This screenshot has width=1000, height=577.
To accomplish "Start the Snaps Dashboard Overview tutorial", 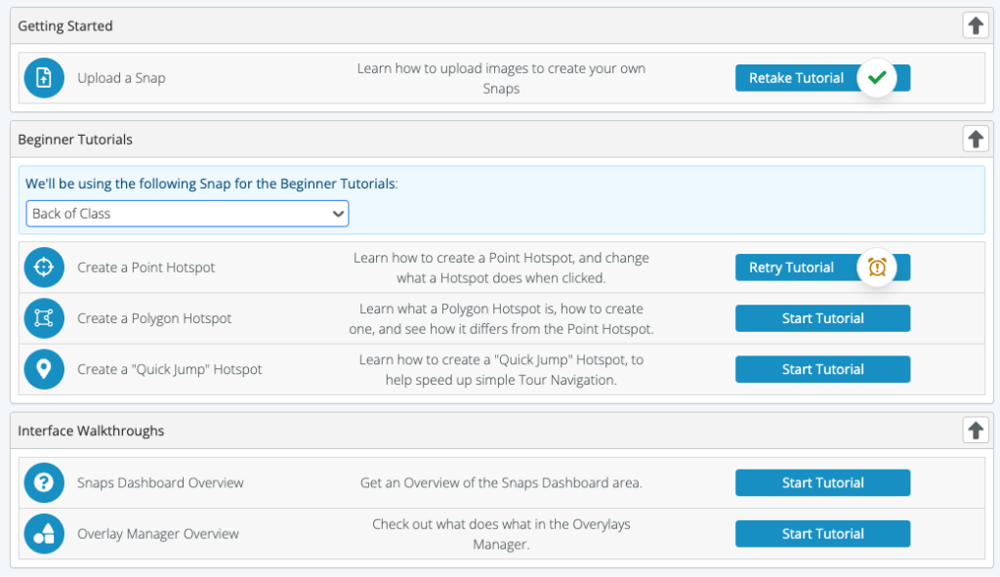I will coord(822,482).
